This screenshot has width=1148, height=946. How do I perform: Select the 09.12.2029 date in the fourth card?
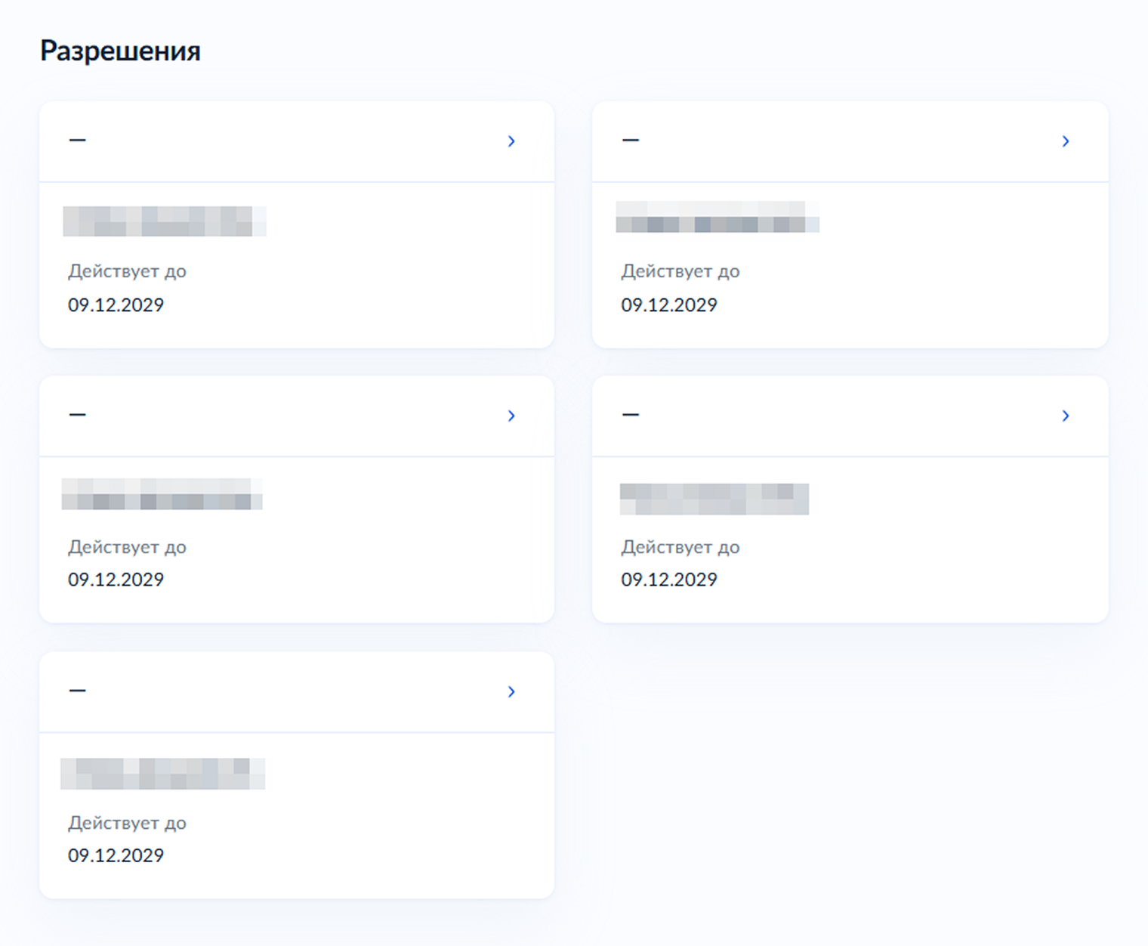tap(669, 580)
